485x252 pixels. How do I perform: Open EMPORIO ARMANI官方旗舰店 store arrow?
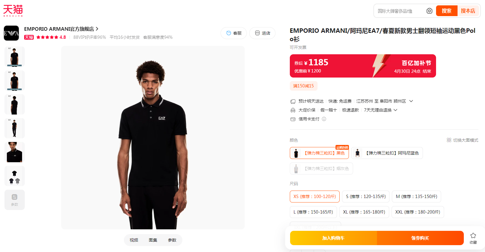point(97,29)
